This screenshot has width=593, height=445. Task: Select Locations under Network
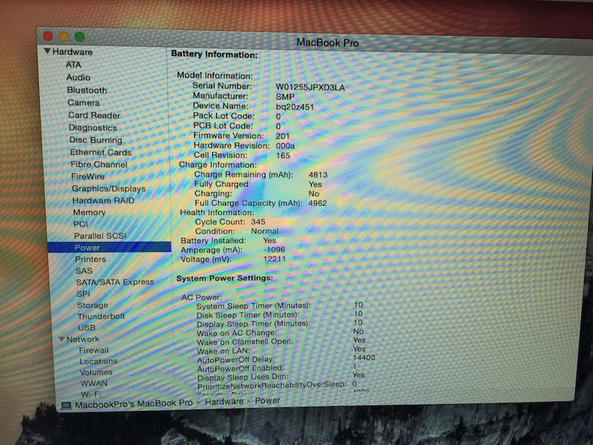pyautogui.click(x=98, y=361)
